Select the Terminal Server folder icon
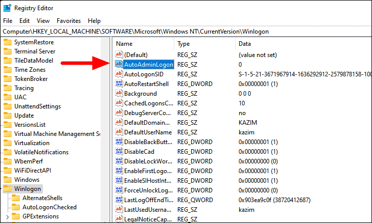The image size is (372, 223). point(8,51)
